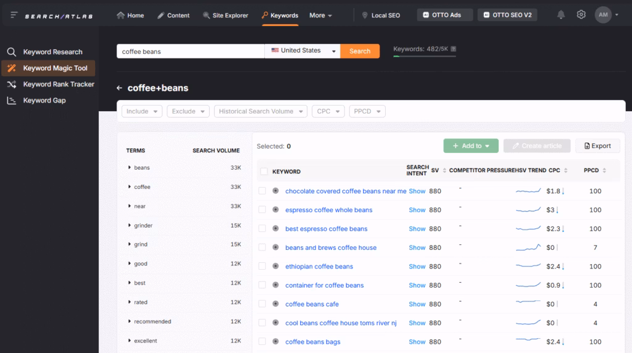Expand the grinder term group

point(130,225)
